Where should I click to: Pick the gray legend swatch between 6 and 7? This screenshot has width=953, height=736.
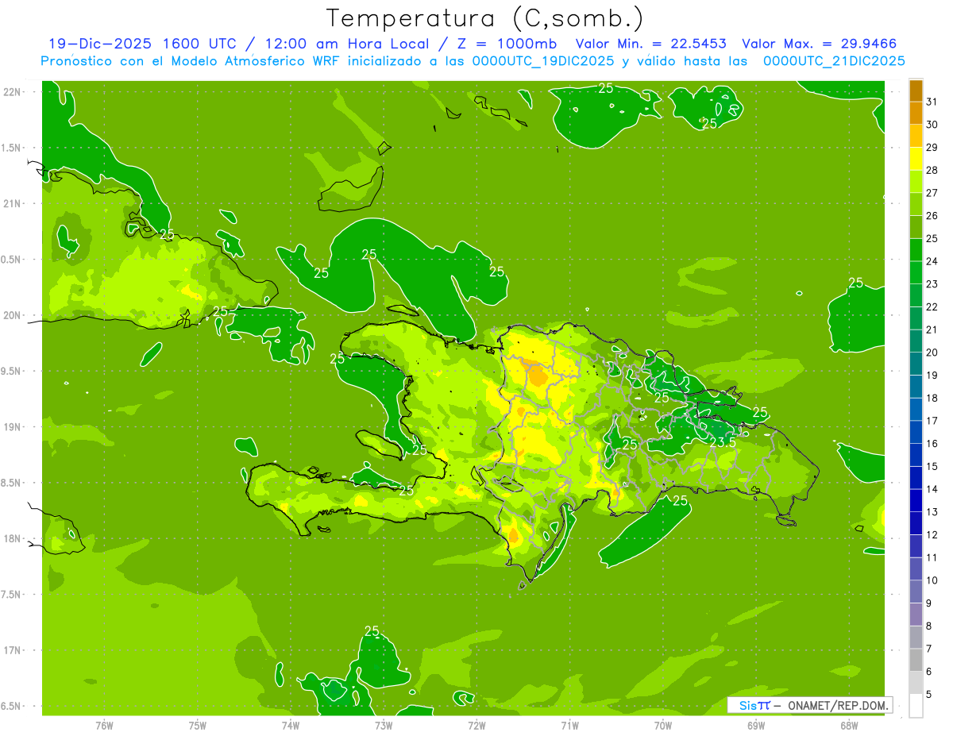pos(916,661)
